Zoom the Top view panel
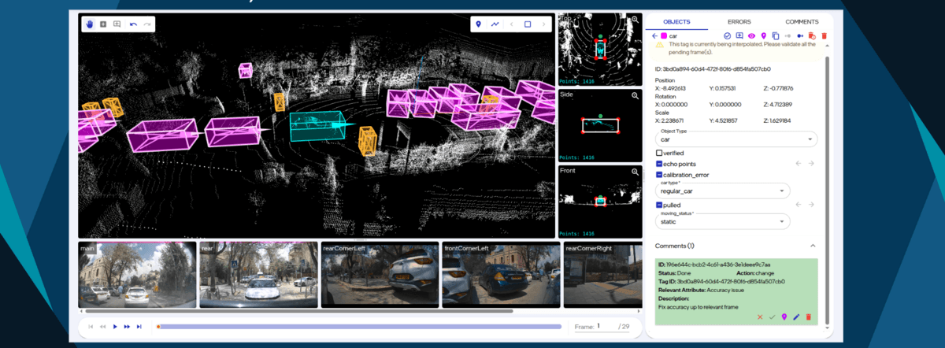Screen dimensions: 945x348 click(x=635, y=18)
